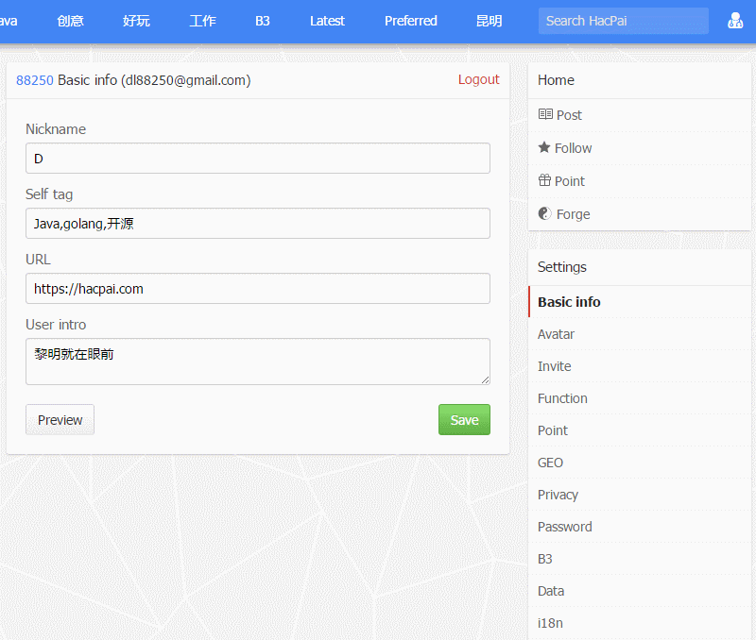Viewport: 756px width, 640px height.
Task: Open the Preferred navigation tab
Action: 411,21
